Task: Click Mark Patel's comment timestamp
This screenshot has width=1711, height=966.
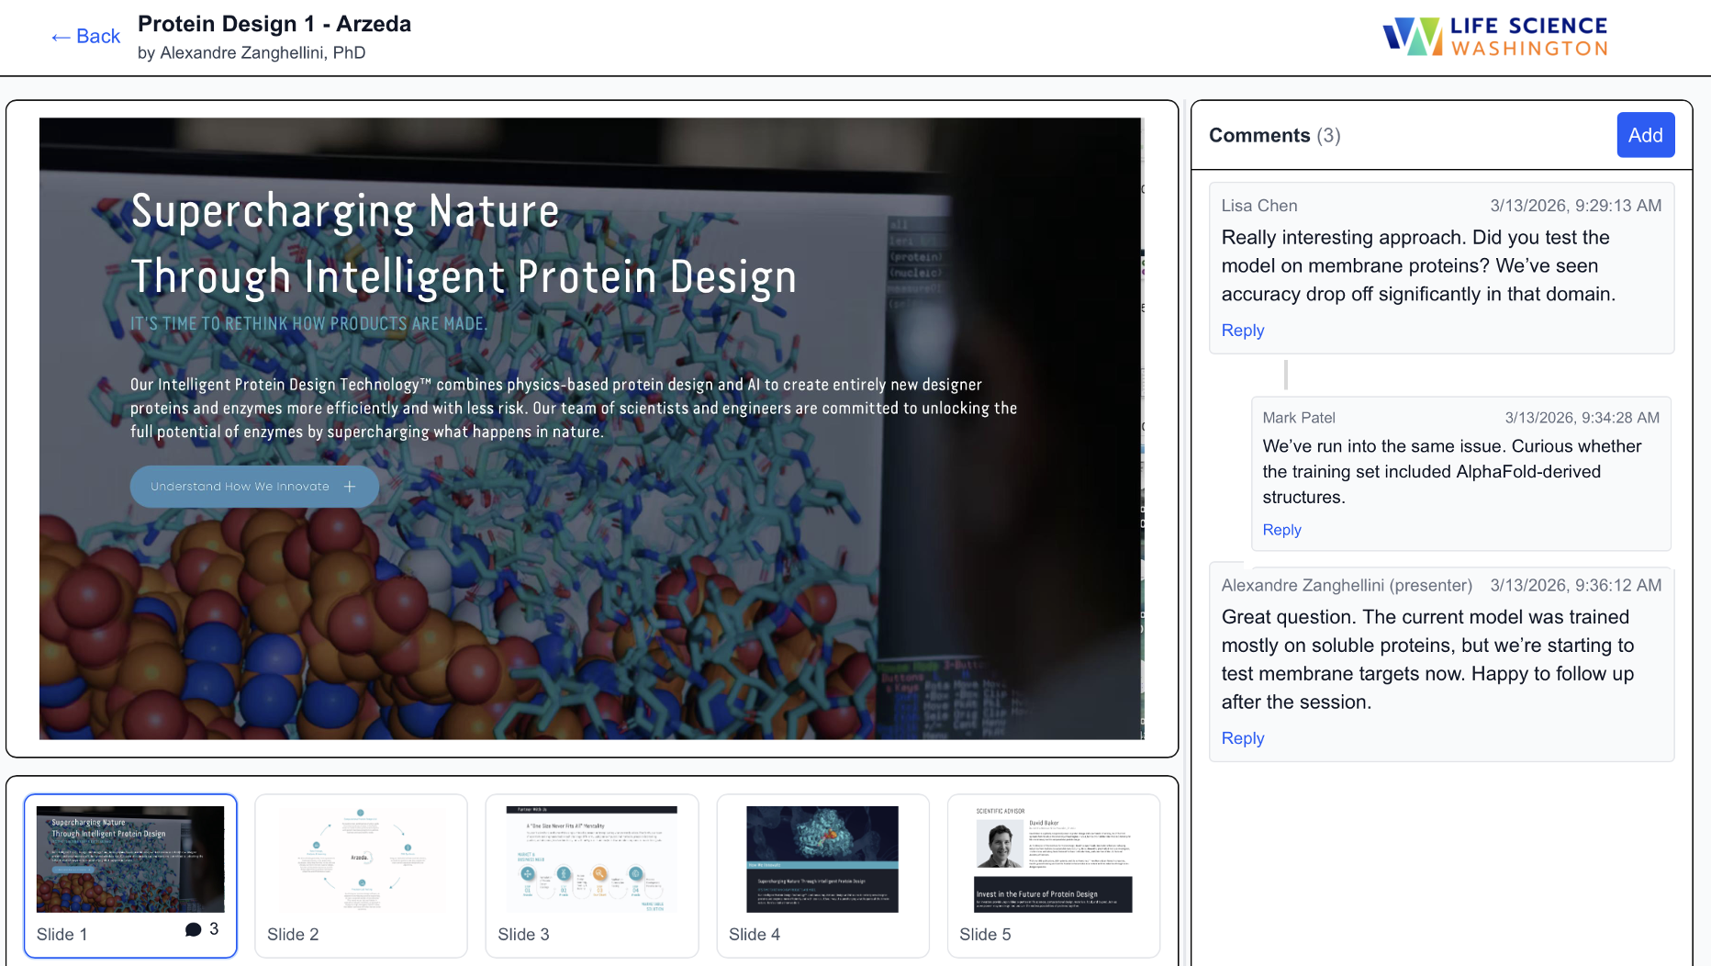Action: pos(1582,418)
